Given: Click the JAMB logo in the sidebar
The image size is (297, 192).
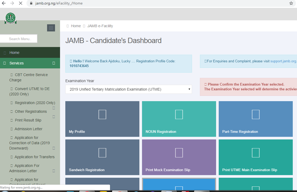Looking at the screenshot, I should [x=11, y=18].
